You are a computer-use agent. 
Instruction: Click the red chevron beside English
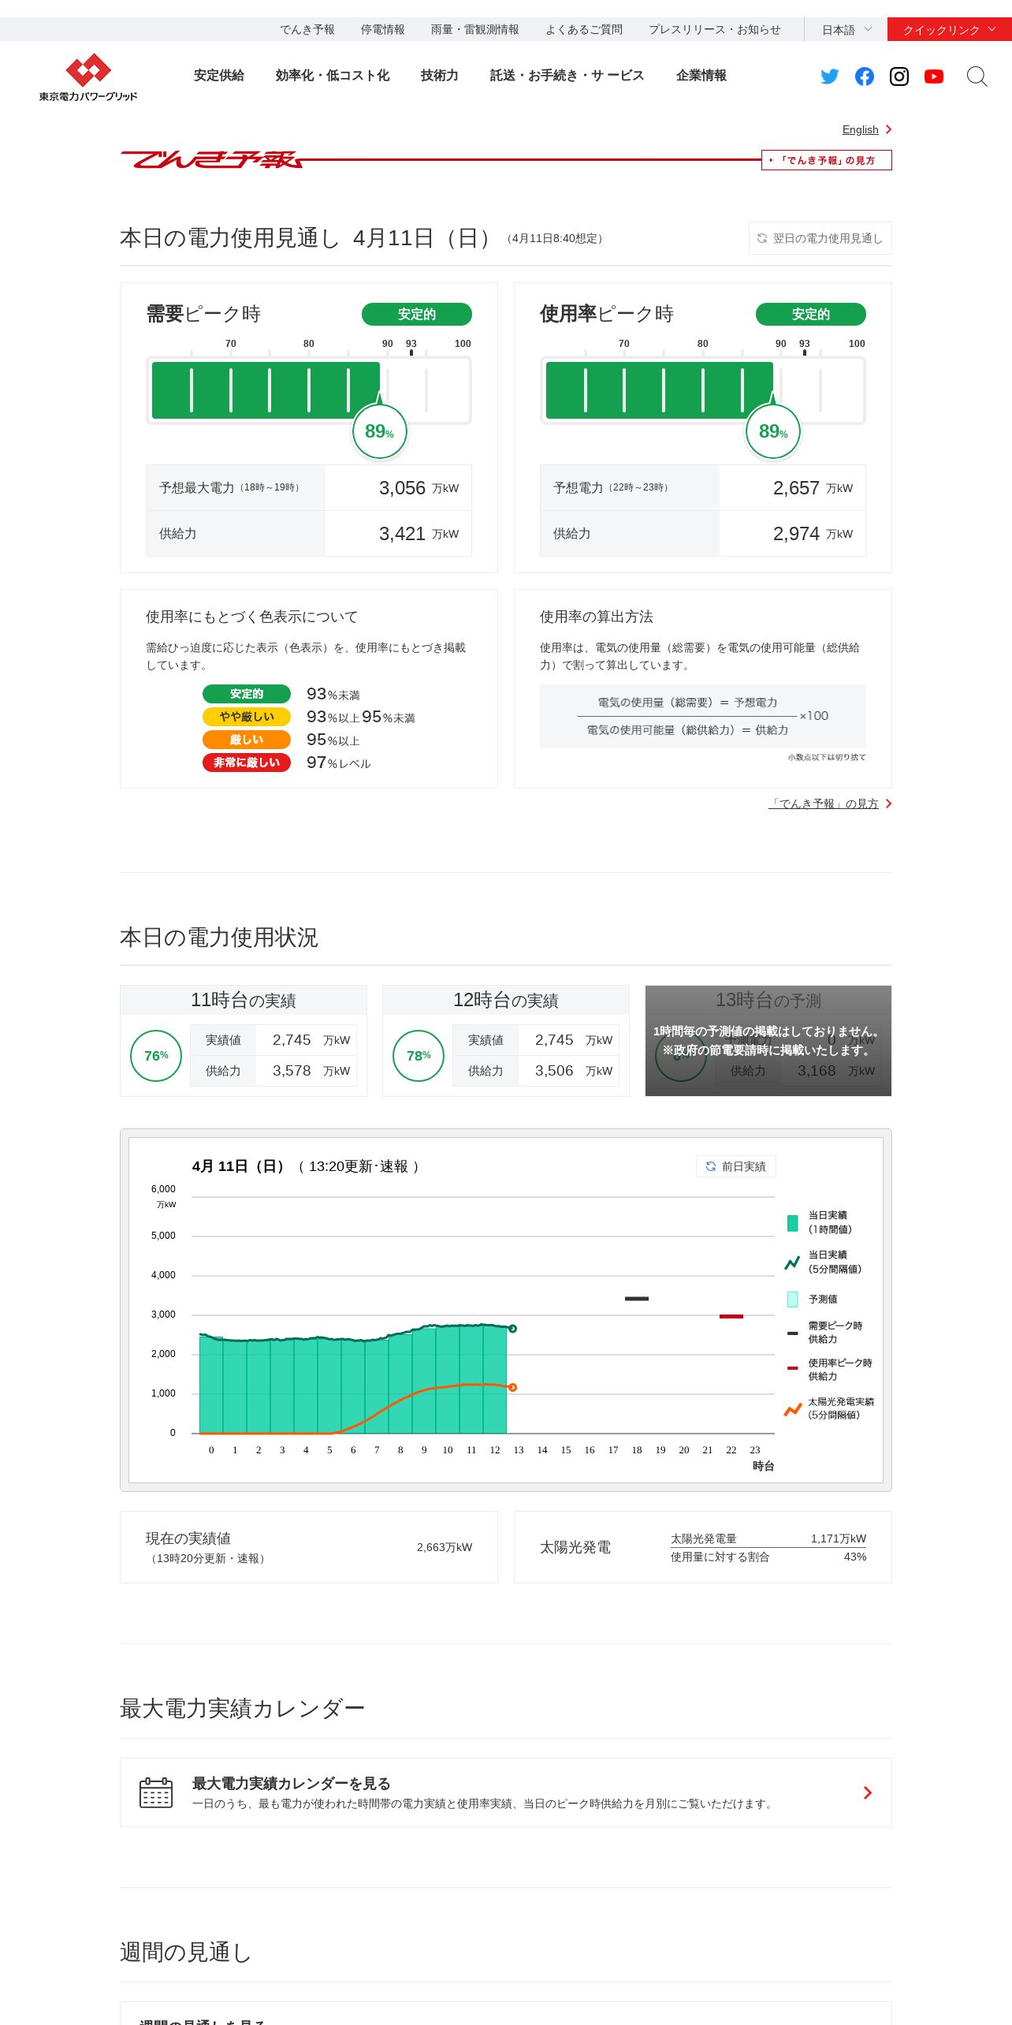click(888, 129)
